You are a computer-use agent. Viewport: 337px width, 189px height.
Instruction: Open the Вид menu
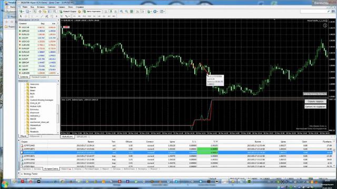coord(32,7)
